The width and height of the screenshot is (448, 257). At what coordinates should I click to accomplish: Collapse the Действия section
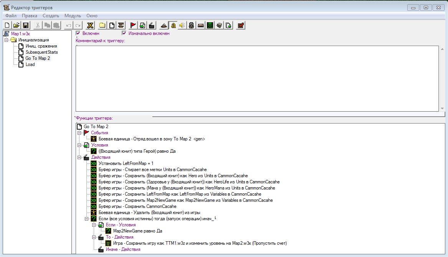(x=79, y=157)
